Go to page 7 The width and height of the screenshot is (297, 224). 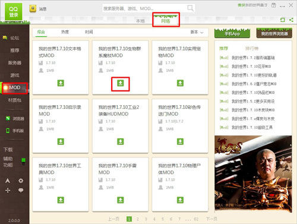click(179, 219)
